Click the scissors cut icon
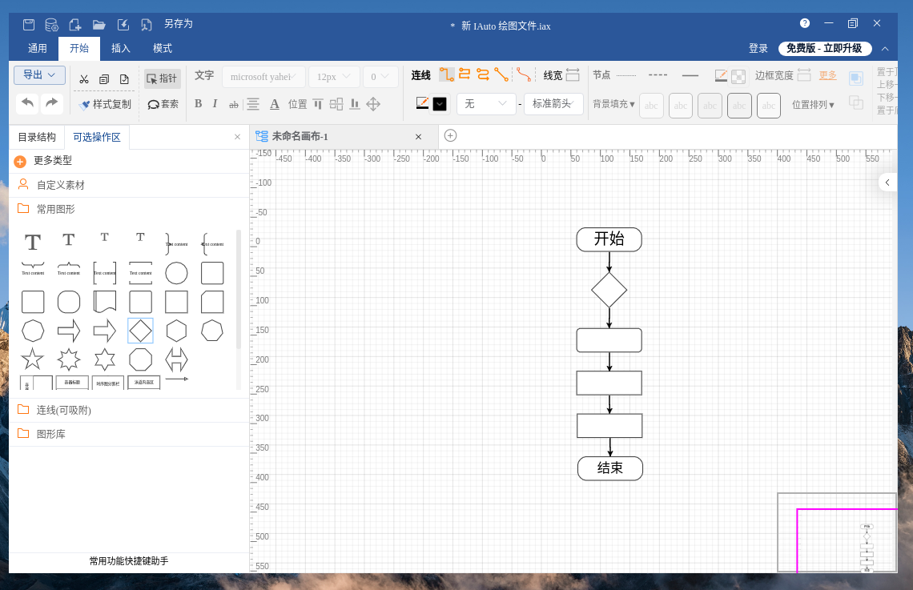 click(83, 78)
